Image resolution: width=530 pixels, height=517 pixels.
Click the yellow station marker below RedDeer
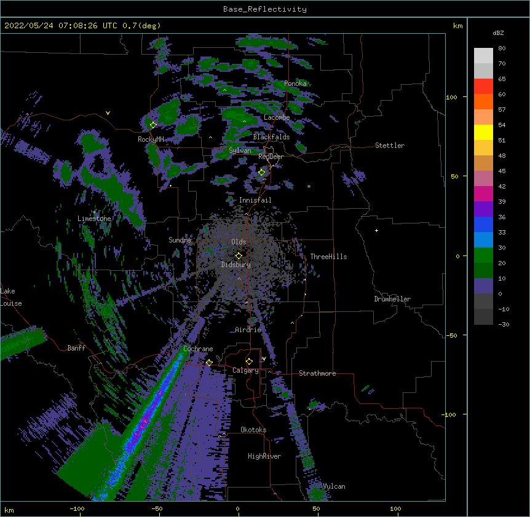pos(262,172)
